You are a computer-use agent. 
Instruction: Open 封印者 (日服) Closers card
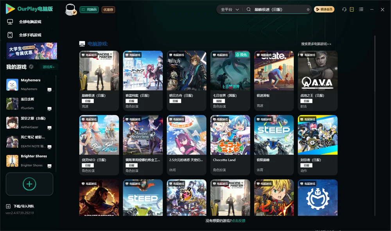coord(317,145)
